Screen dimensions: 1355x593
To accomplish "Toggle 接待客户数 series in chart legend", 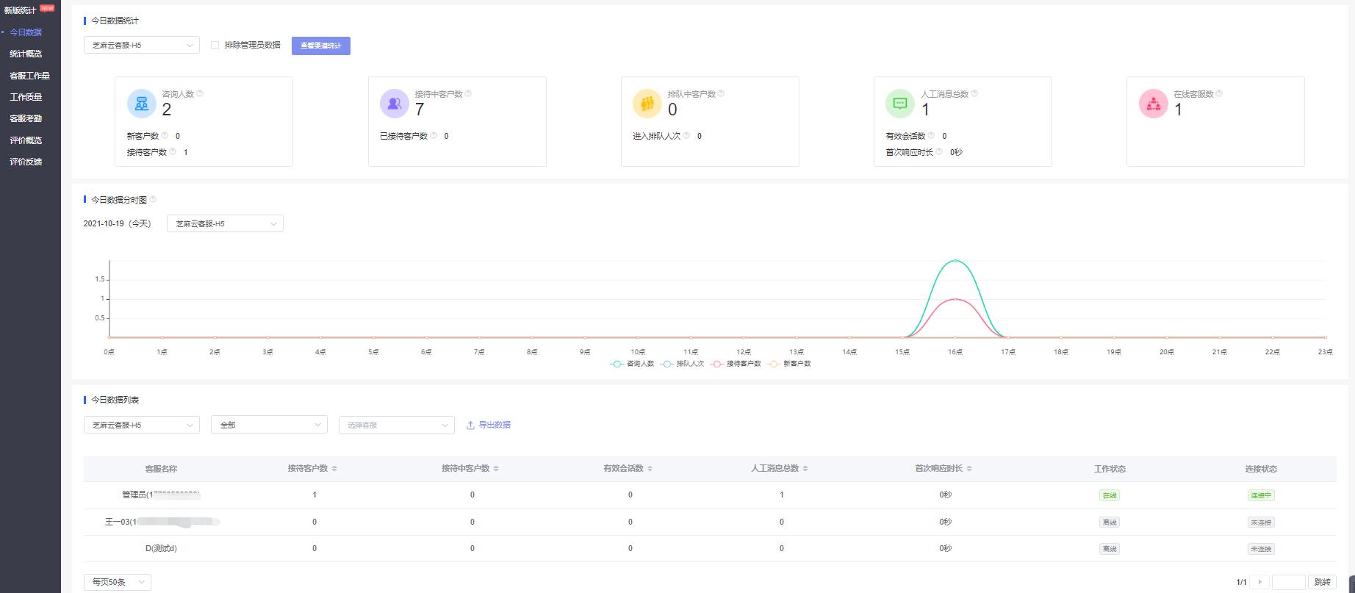I will [x=736, y=364].
